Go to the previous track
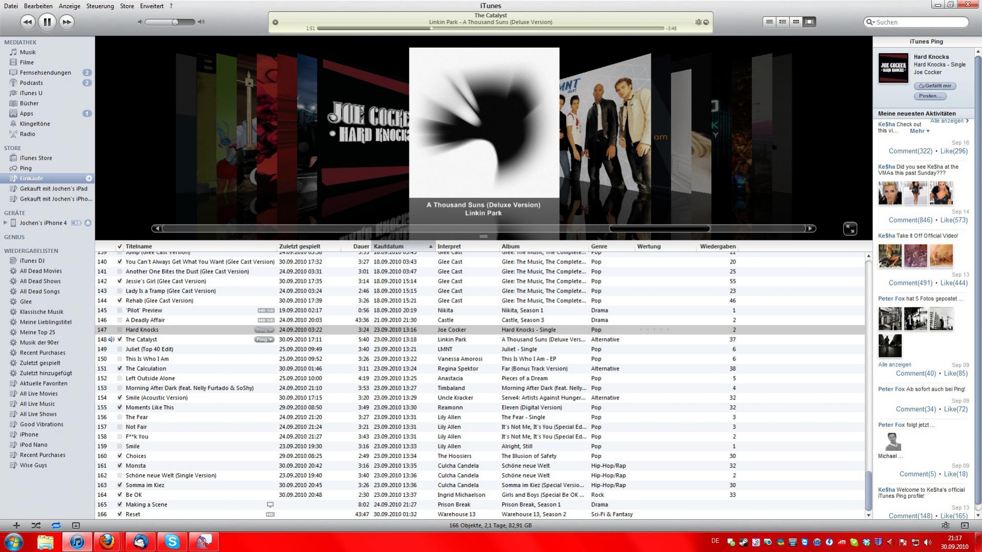The image size is (982, 552). [28, 22]
